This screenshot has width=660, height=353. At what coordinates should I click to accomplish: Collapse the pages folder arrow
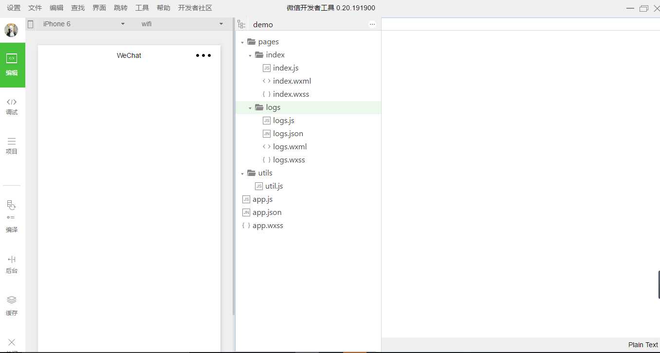click(242, 42)
